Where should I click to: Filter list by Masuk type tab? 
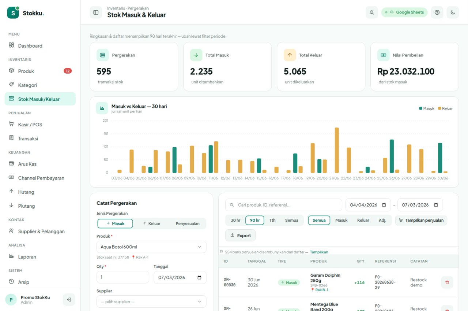(x=341, y=221)
